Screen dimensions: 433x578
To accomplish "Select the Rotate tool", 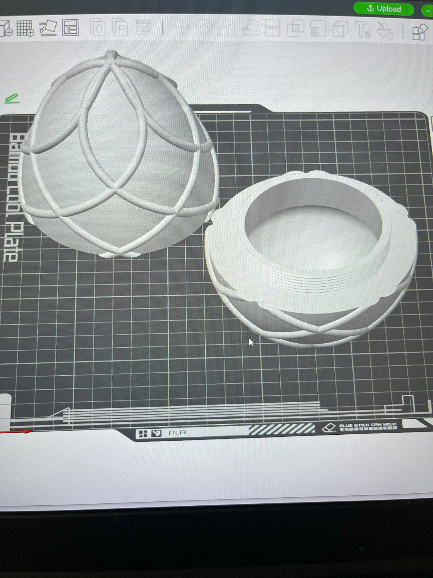I will pyautogui.click(x=204, y=28).
